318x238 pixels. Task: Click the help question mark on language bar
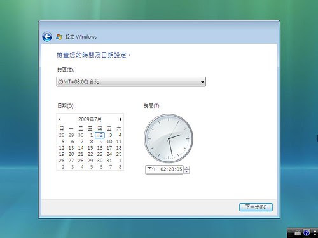coord(307,233)
